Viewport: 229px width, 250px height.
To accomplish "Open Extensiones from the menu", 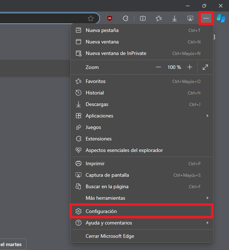I will [142, 139].
